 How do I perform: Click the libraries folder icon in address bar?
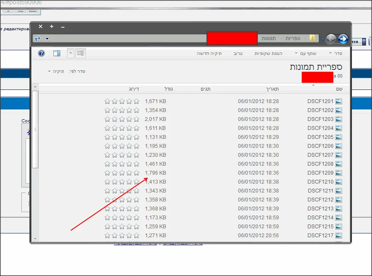click(x=313, y=38)
